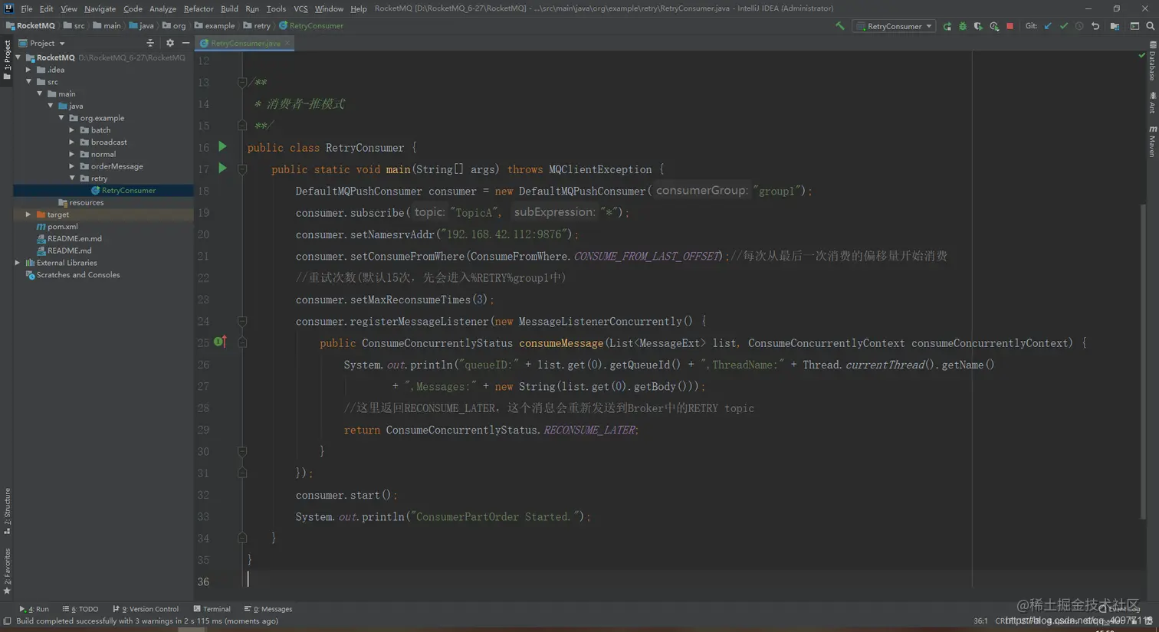Toggle the Favorites side panel tab
This screenshot has width=1159, height=632.
7,571
